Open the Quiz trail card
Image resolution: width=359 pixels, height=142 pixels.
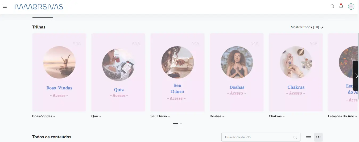click(118, 72)
